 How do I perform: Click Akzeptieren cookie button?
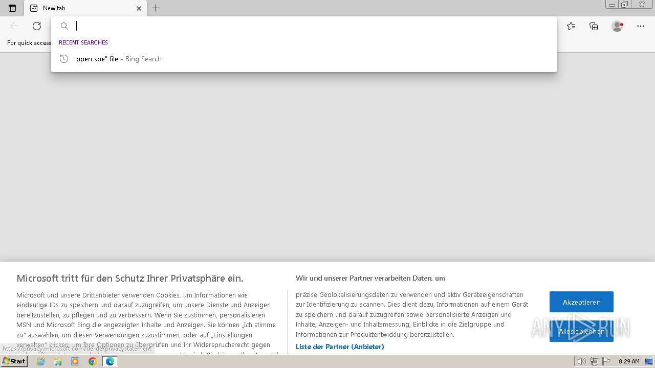pos(581,302)
